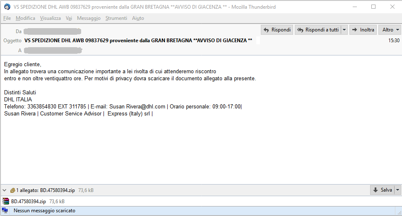Click the network status icon in status bar
This screenshot has height=216, width=402.
click(x=5, y=211)
